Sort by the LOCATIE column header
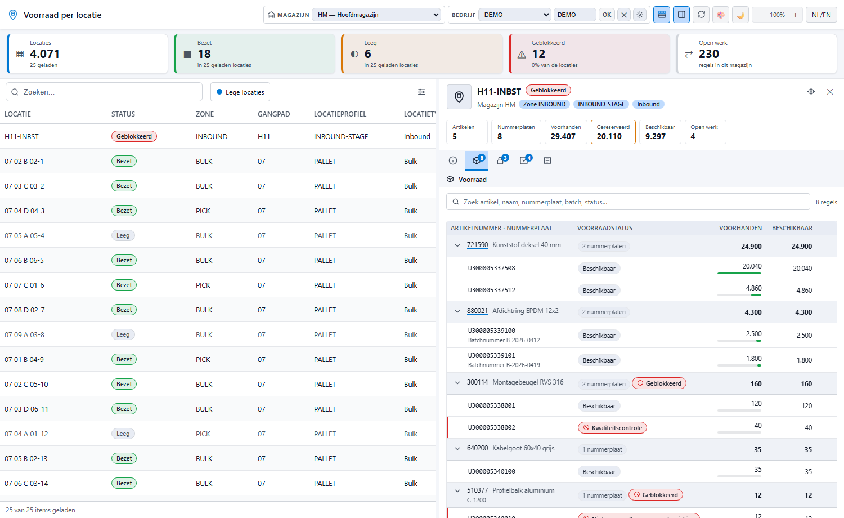This screenshot has width=844, height=518. coord(18,114)
